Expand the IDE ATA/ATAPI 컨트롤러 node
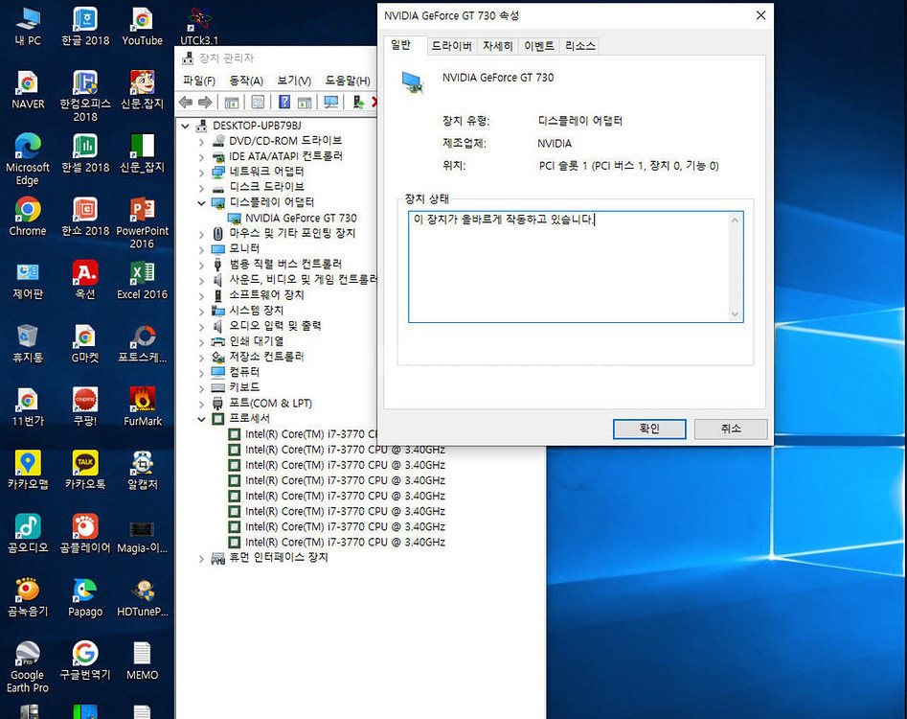Screen dimensions: 907x719 point(201,157)
